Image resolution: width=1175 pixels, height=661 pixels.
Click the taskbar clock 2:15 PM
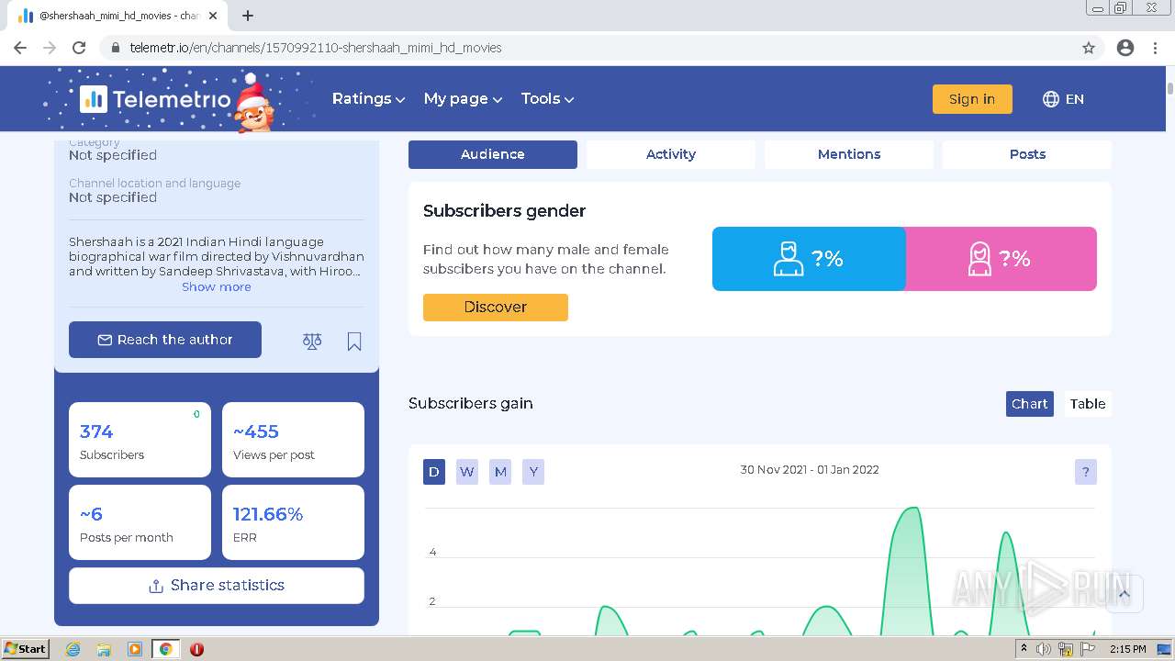click(1127, 649)
